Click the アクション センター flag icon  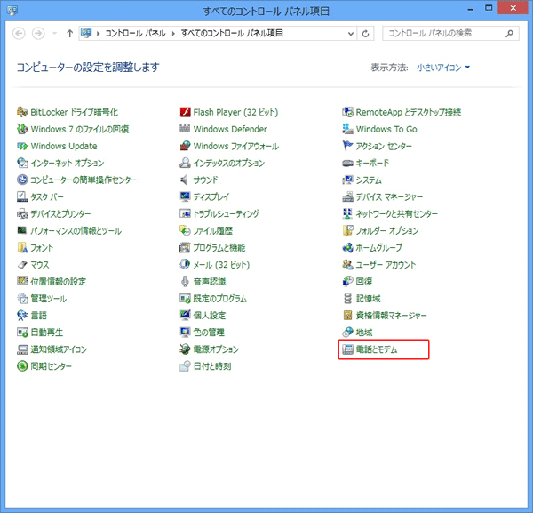tap(347, 146)
